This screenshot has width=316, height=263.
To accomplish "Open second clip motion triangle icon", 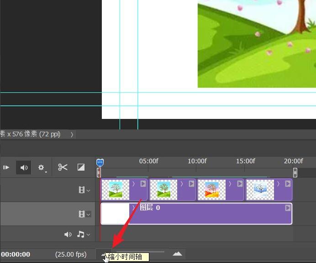I will [191, 184].
